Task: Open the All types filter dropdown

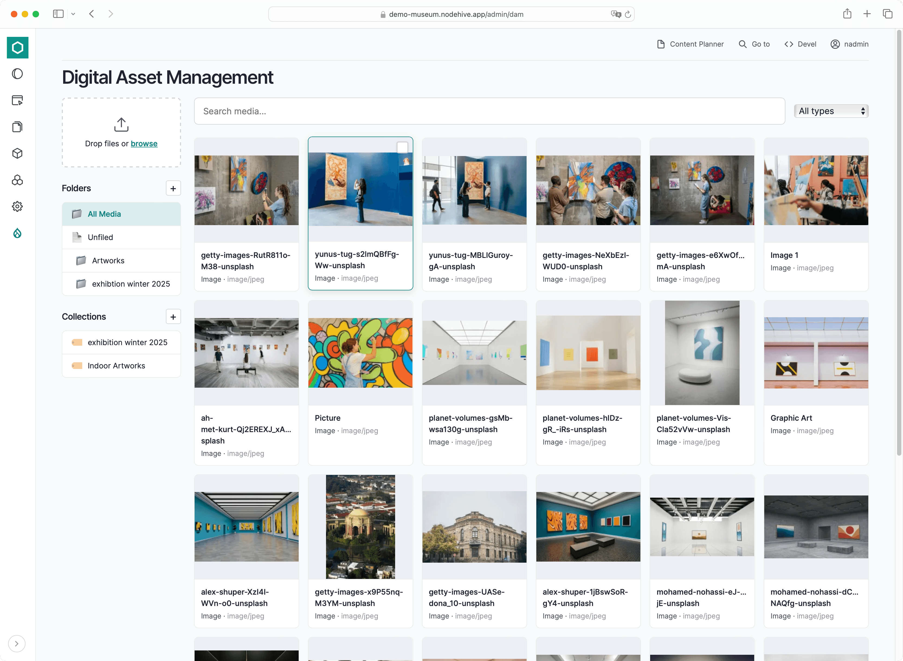Action: click(831, 111)
